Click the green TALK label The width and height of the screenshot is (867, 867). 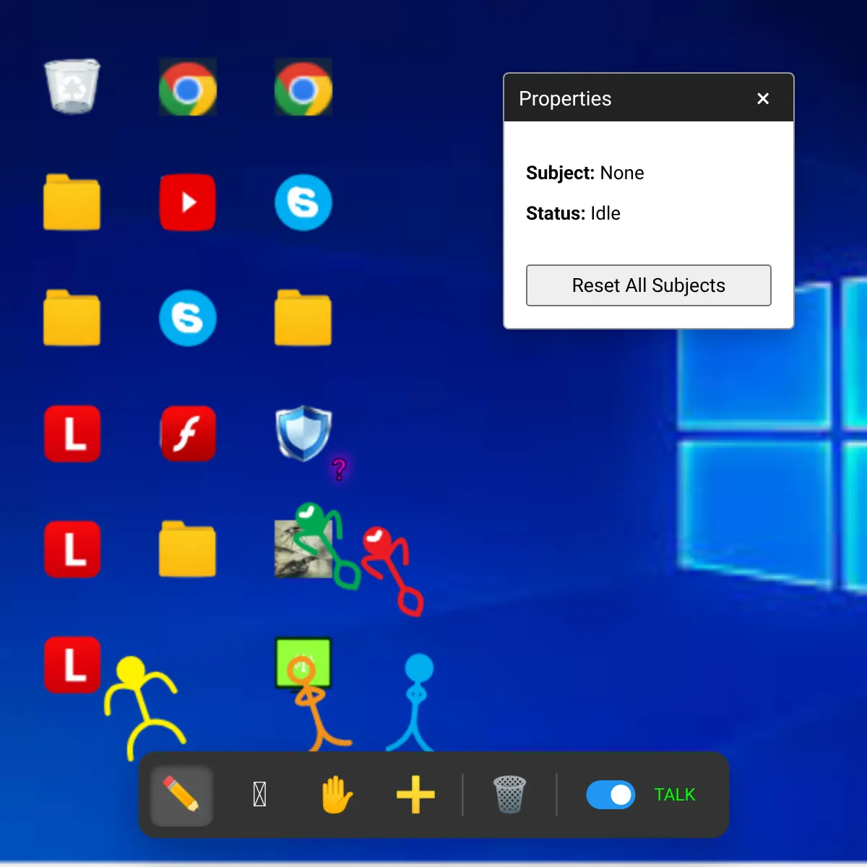[x=675, y=795]
